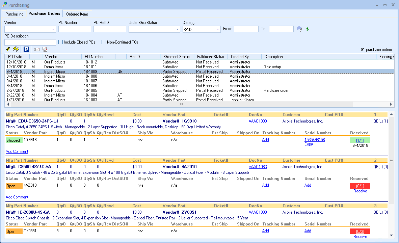
Task: Open the Vendor dropdown
Action: (x=53, y=29)
